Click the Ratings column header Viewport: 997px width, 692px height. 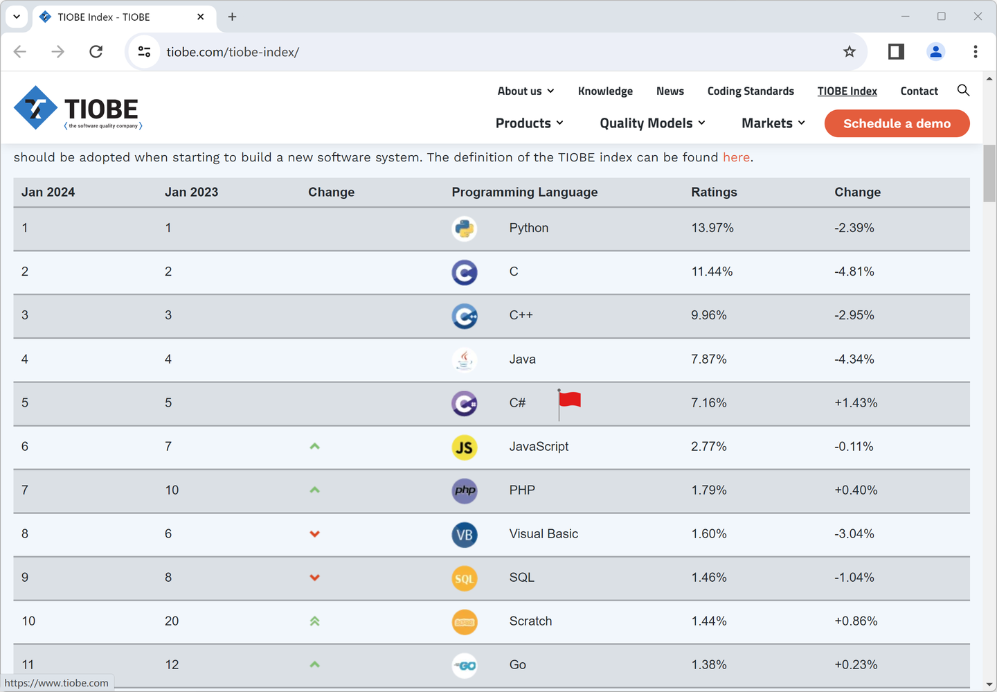pos(714,193)
